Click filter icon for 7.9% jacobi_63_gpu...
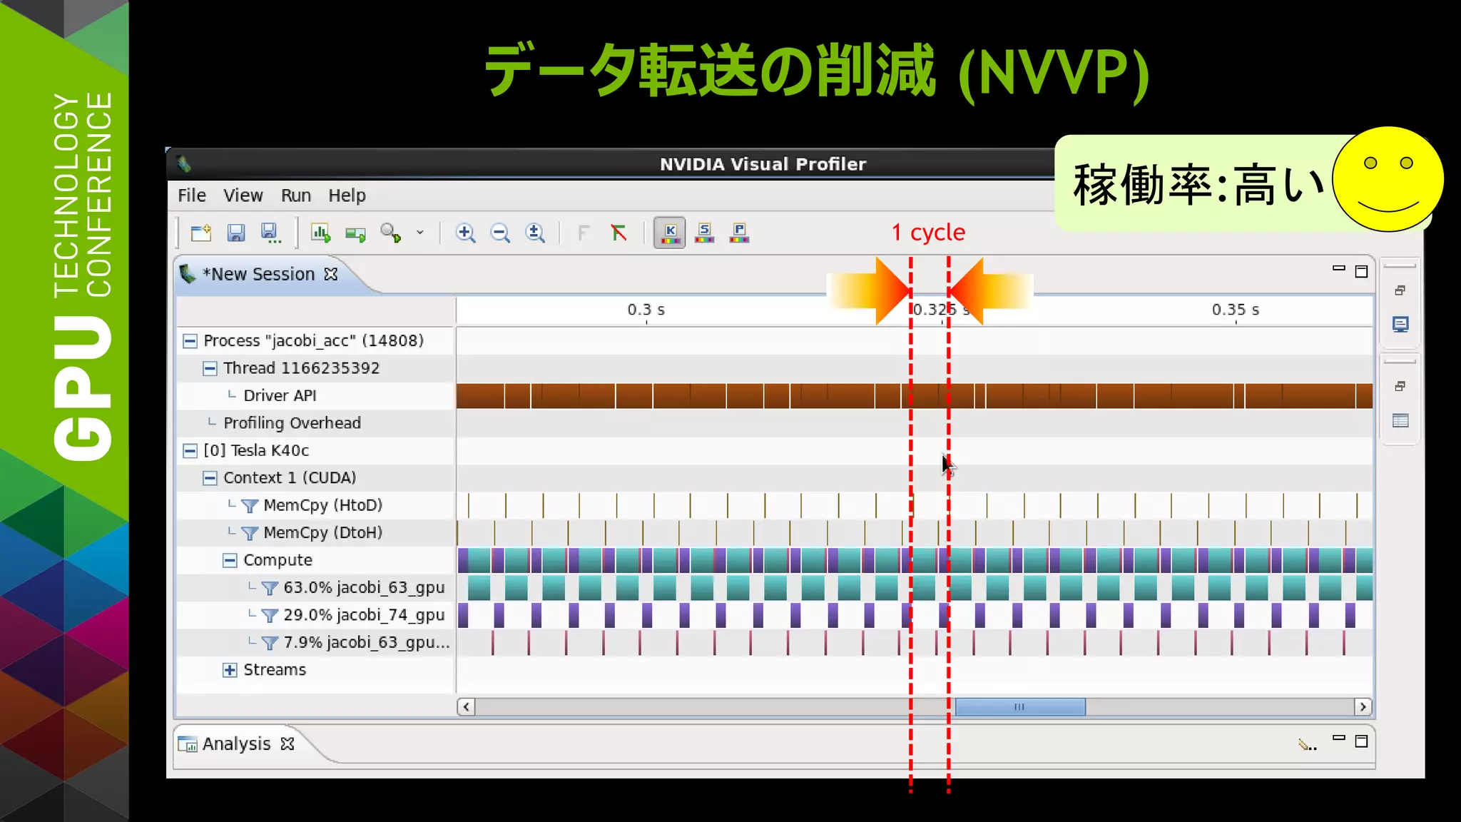1461x822 pixels. click(x=270, y=643)
